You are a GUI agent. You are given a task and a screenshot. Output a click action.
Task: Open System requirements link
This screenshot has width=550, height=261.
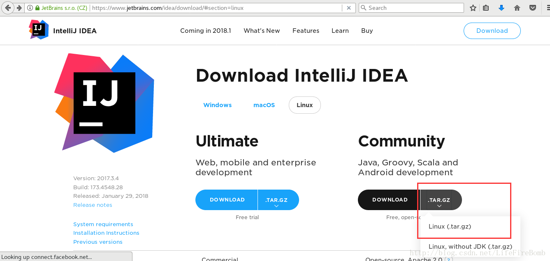tap(103, 224)
